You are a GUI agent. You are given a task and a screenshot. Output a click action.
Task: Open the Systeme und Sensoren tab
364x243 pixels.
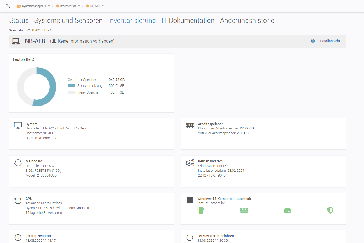coord(68,20)
